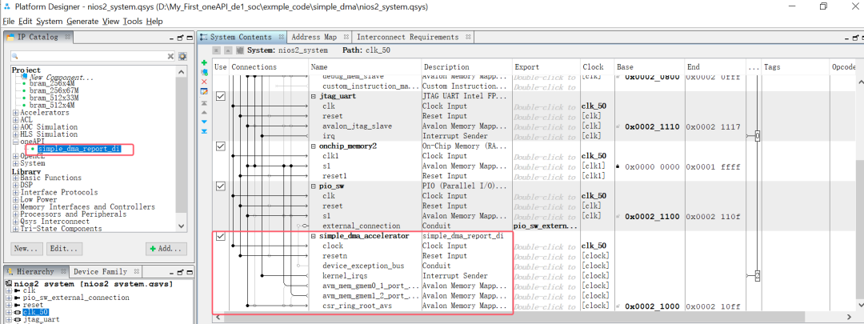Click the system icon next to System: nios2_system
864x324 pixels.
tap(240, 50)
